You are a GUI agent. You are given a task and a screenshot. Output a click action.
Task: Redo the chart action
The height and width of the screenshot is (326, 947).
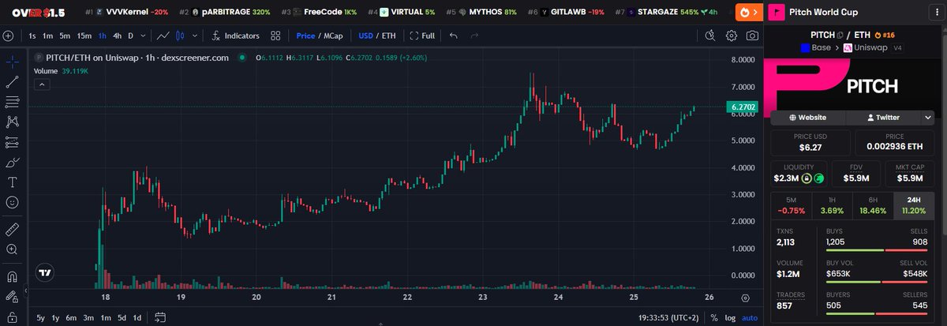coord(474,36)
